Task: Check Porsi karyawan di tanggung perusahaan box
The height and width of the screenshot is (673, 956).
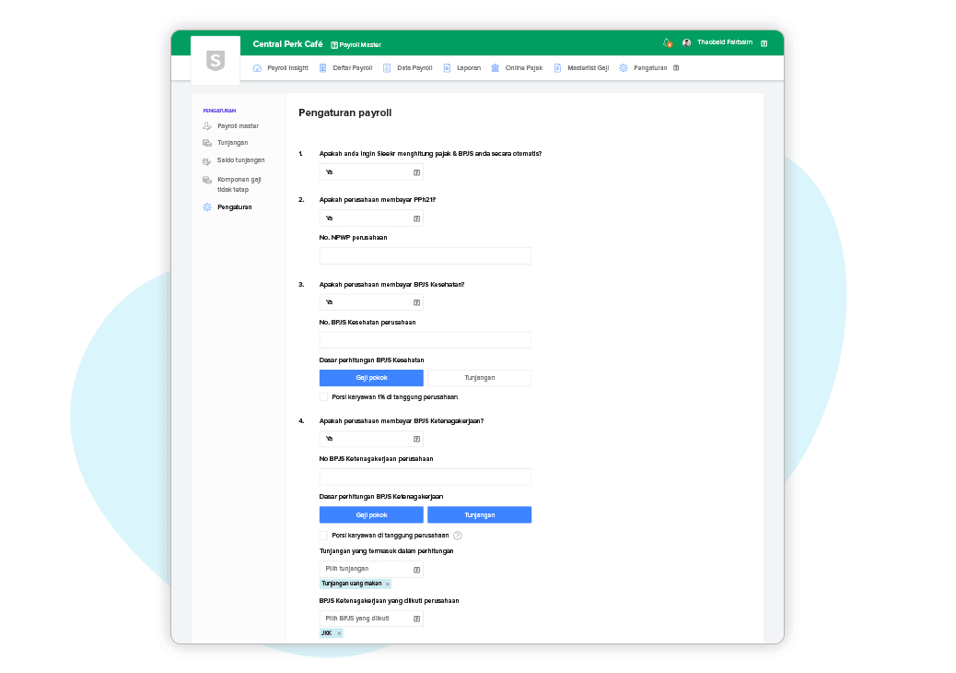Action: click(x=324, y=536)
